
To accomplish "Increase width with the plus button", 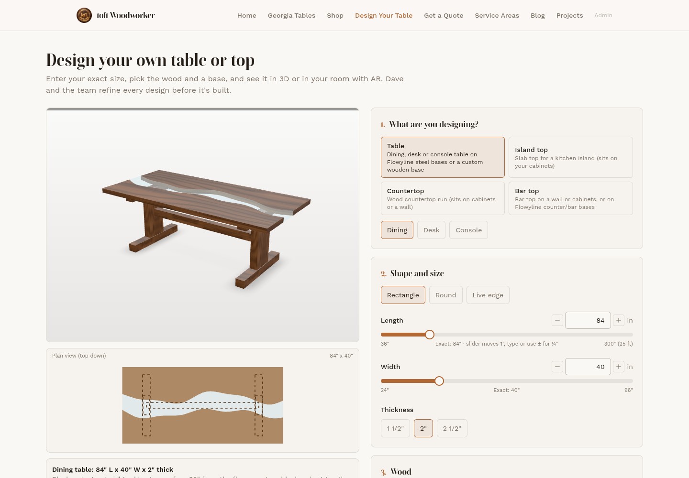I will point(619,367).
